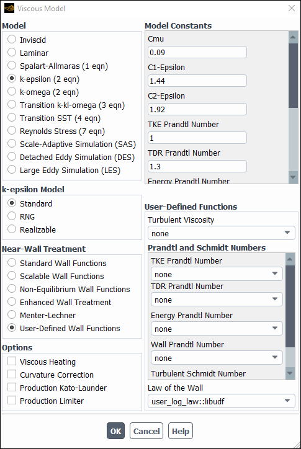Open TKE Prandtl Number UDF dropdown
301x449 pixels.
point(217,274)
